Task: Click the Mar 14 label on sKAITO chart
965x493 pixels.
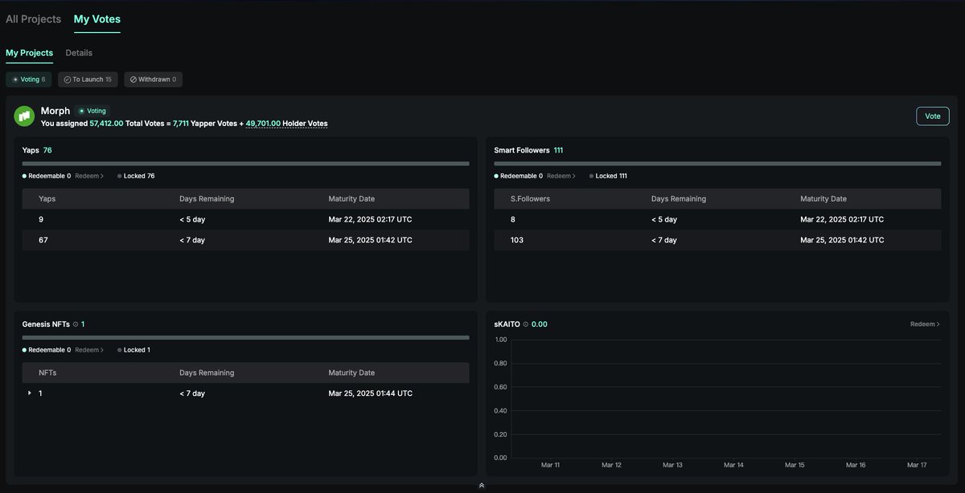Action: (x=733, y=465)
